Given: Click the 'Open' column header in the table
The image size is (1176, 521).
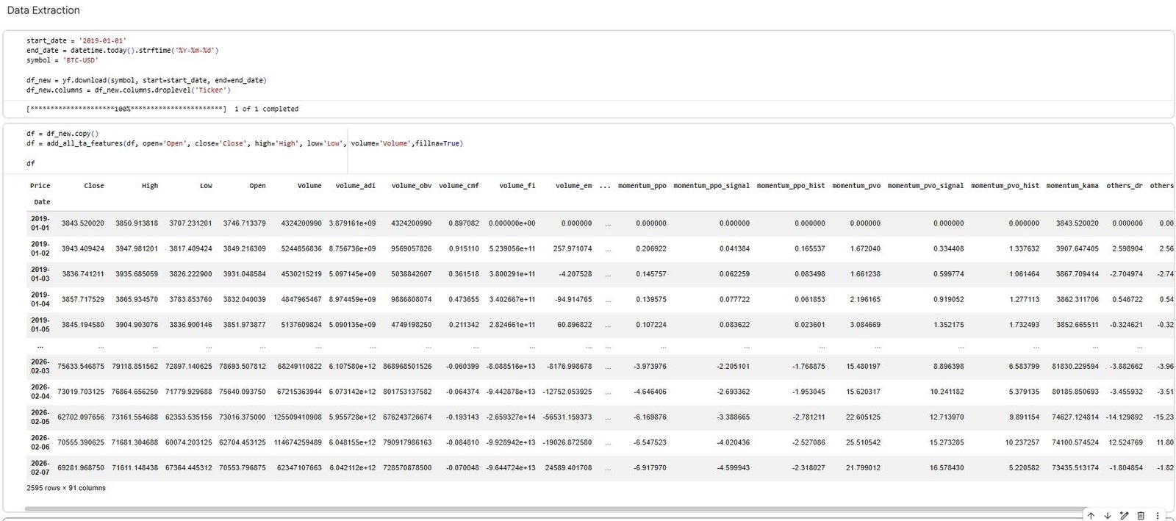Looking at the screenshot, I should coord(257,186).
